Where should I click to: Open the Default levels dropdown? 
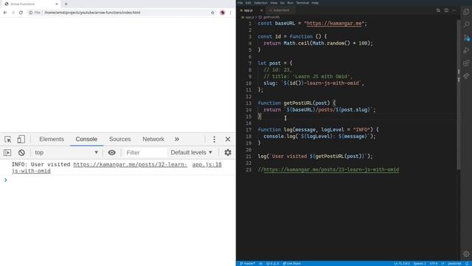(192, 153)
